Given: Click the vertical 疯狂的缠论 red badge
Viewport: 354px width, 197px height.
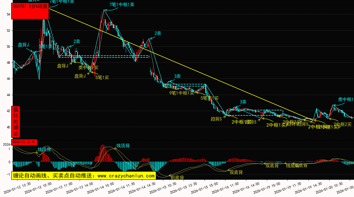Looking at the screenshot, I should coord(16,122).
